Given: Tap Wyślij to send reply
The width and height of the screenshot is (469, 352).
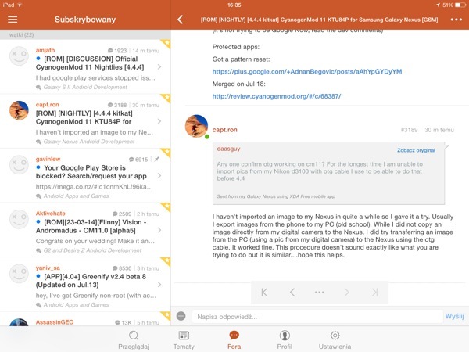Looking at the screenshot, I should point(454,316).
